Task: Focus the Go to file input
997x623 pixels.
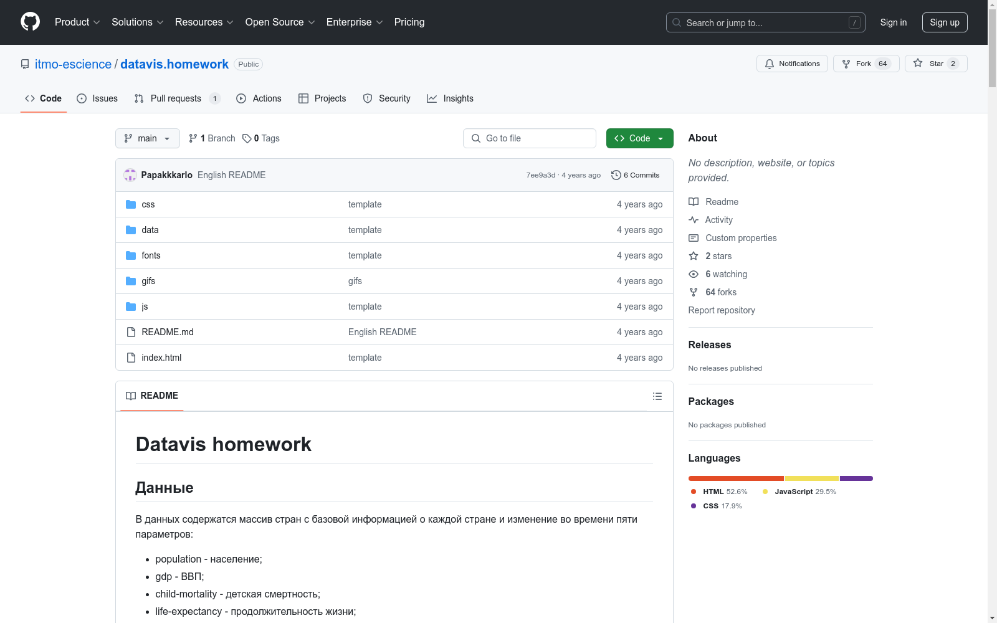Action: point(530,138)
